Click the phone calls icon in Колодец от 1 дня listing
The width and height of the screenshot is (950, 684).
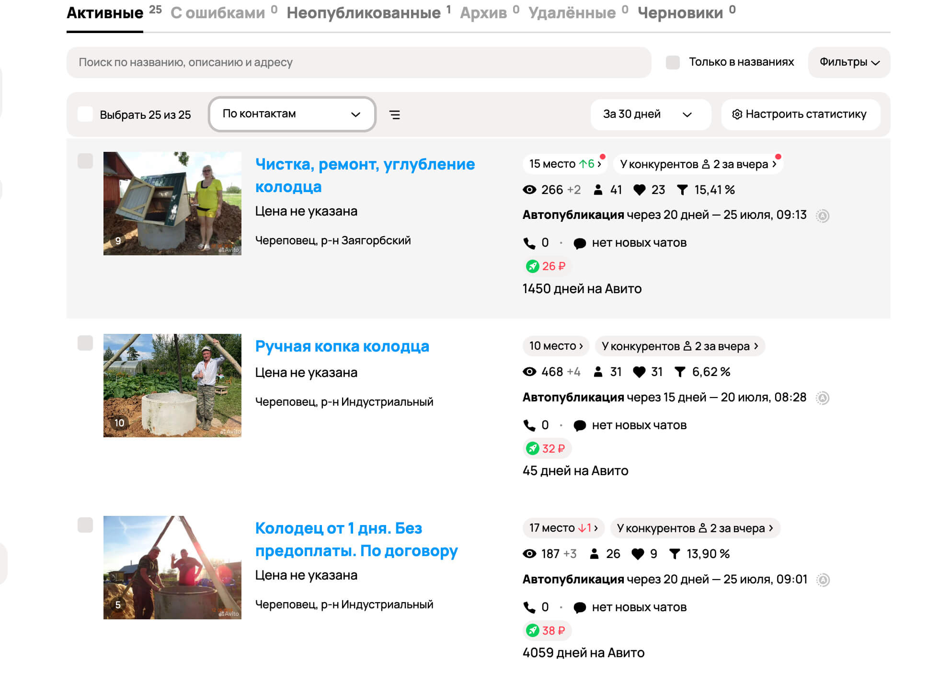point(529,607)
